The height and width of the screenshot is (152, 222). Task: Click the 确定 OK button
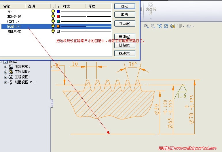click(125, 6)
